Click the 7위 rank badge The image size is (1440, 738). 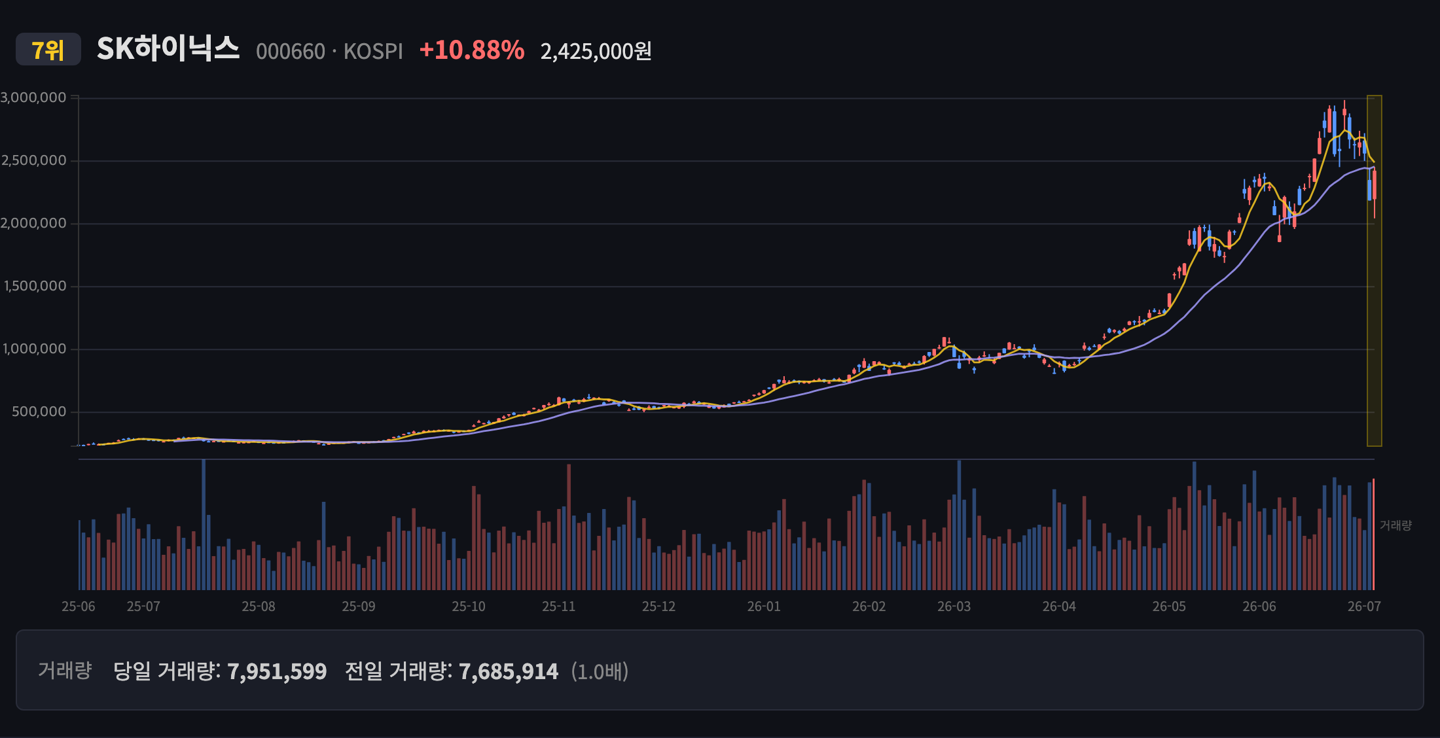click(x=48, y=50)
